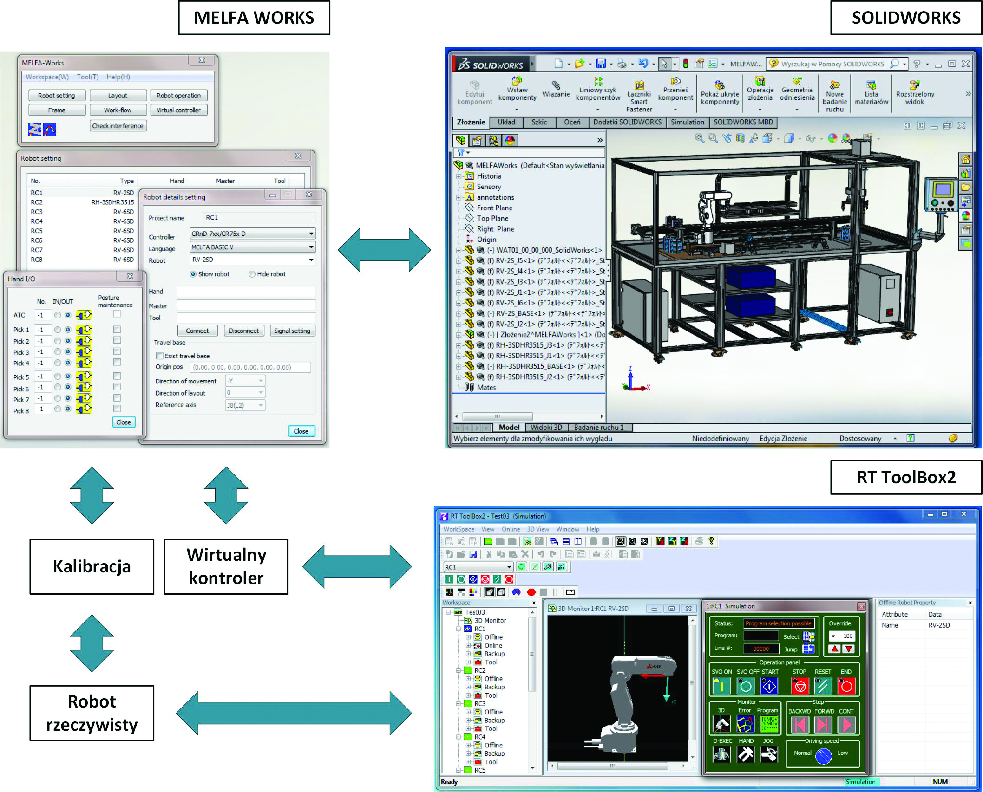Click the RESET icon in Operation panel
The image size is (983, 792).
pyautogui.click(x=823, y=686)
